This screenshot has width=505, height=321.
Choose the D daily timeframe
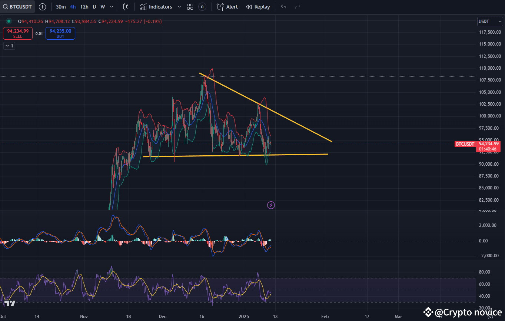tap(94, 7)
